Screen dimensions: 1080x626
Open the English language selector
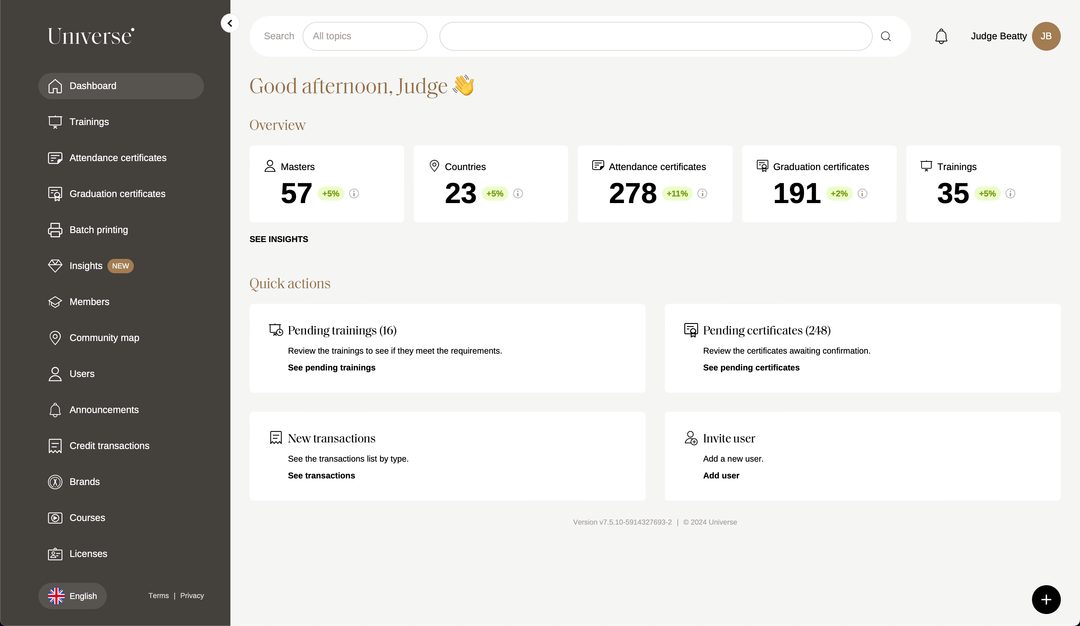72,596
